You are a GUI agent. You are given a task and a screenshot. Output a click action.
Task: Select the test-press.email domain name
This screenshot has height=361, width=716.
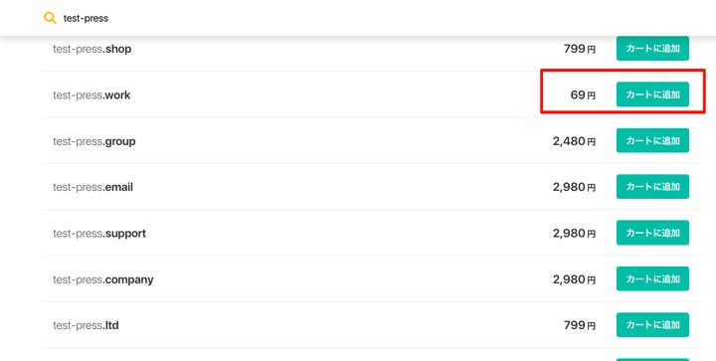[92, 187]
